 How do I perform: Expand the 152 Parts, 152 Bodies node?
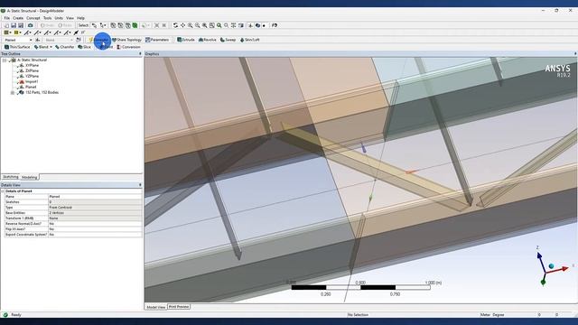pos(13,93)
